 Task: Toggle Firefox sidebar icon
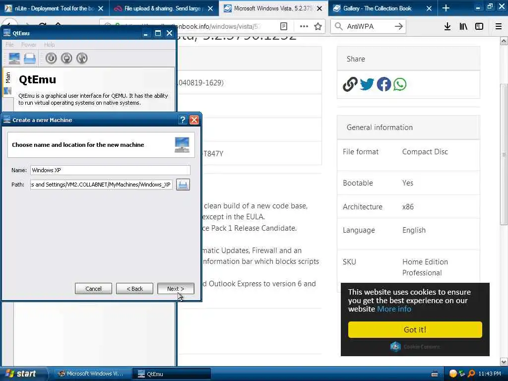[x=479, y=27]
